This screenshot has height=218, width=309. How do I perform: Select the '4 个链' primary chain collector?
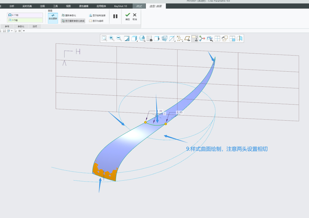click(25, 15)
